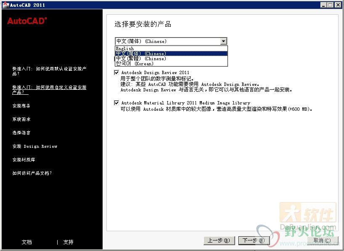Select 한국어 (Korean) language option

click(x=171, y=64)
